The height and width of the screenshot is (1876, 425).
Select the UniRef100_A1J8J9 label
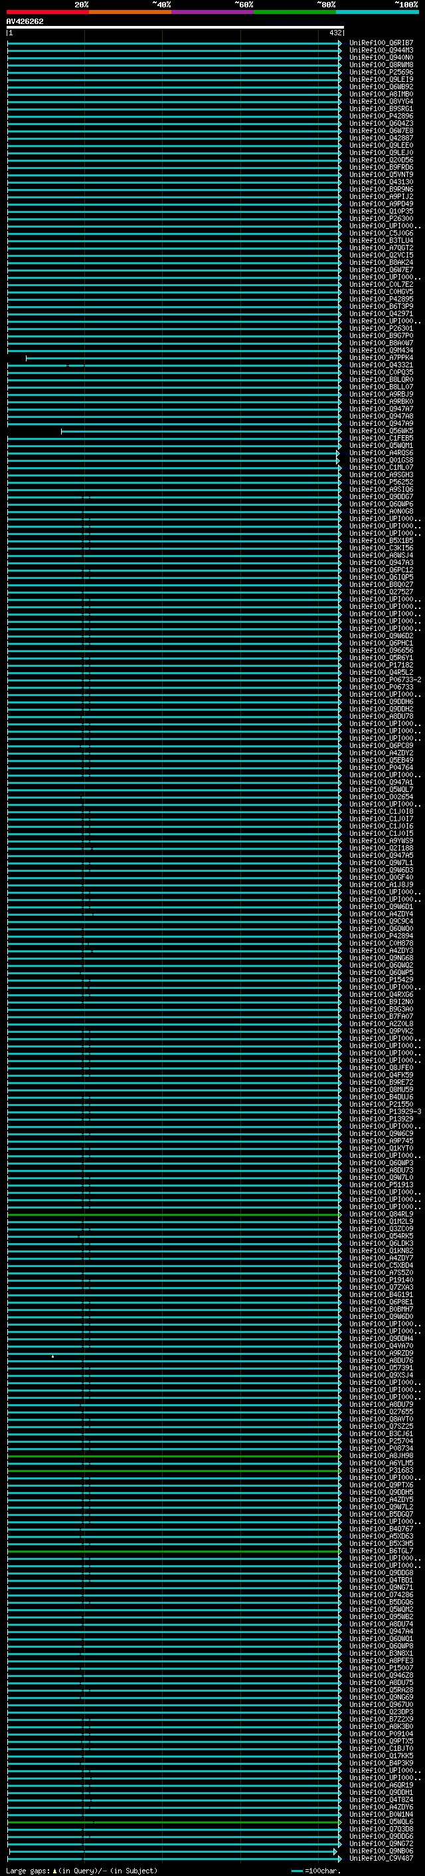tap(381, 884)
